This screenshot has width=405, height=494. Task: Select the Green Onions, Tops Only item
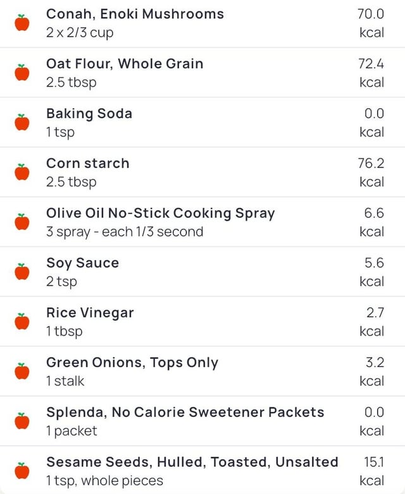132,363
